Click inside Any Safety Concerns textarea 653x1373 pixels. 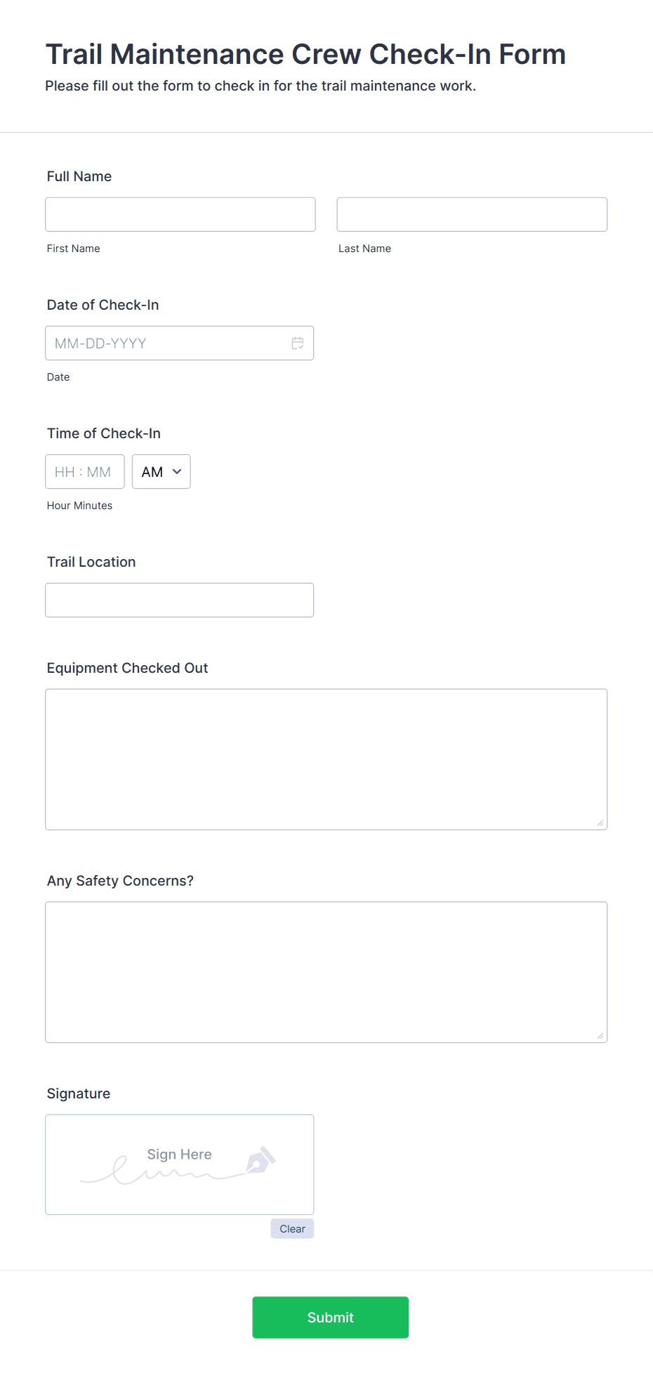pyautogui.click(x=326, y=973)
